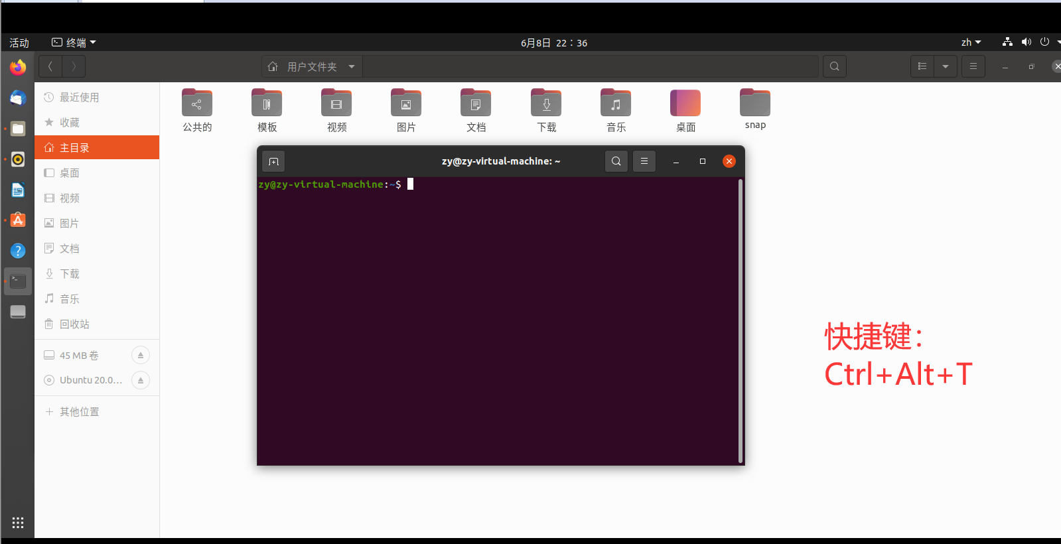This screenshot has width=1061, height=544.
Task: Open the 终端 app menu
Action: pyautogui.click(x=74, y=42)
